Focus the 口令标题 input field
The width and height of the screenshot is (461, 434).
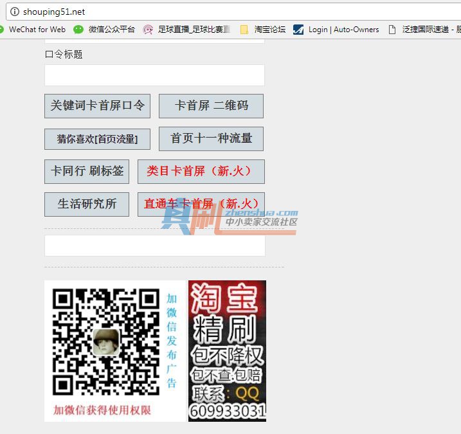[x=154, y=75]
